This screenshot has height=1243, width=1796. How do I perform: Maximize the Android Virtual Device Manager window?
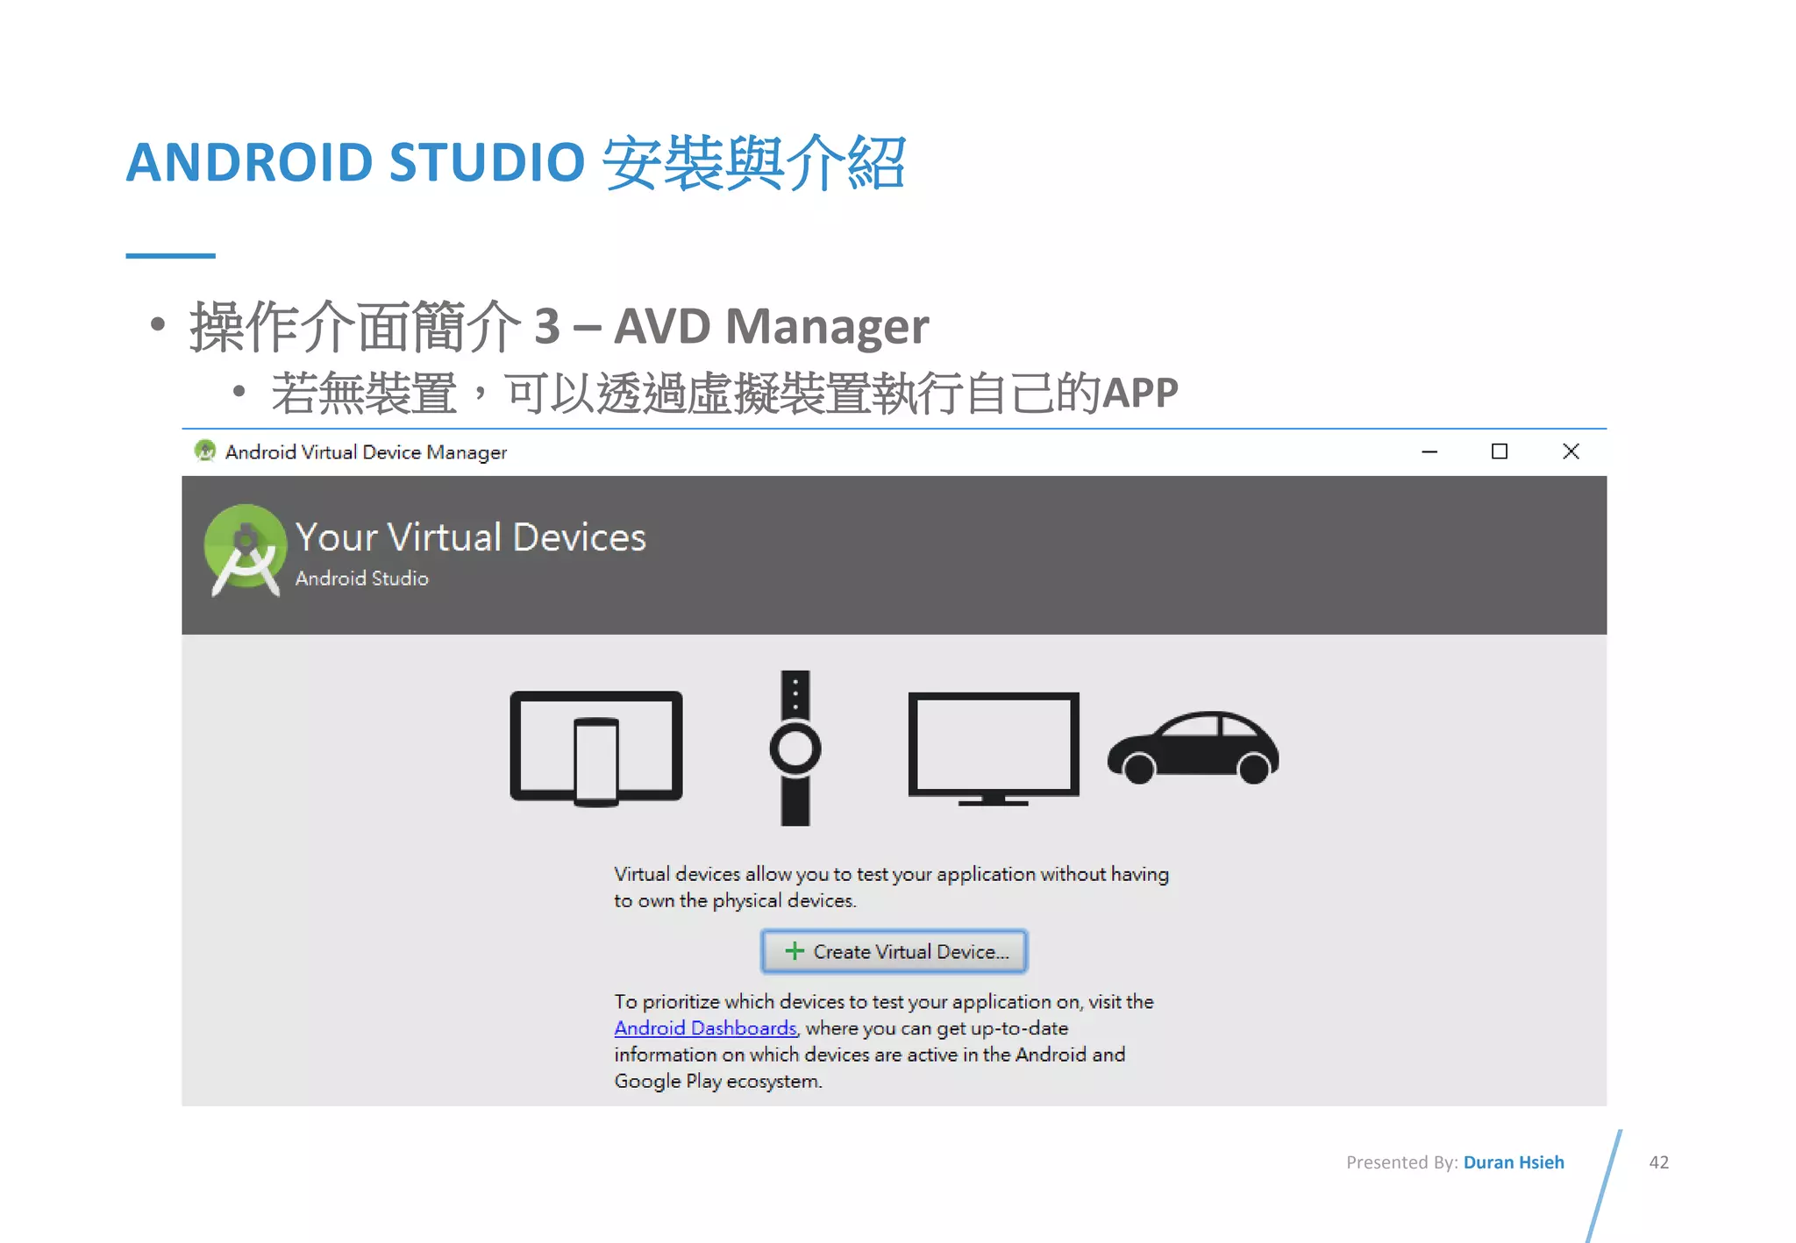[x=1500, y=451]
